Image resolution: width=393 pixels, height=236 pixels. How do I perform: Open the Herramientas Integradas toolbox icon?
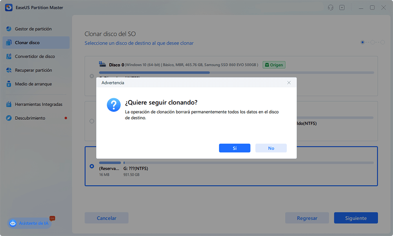tap(9, 104)
